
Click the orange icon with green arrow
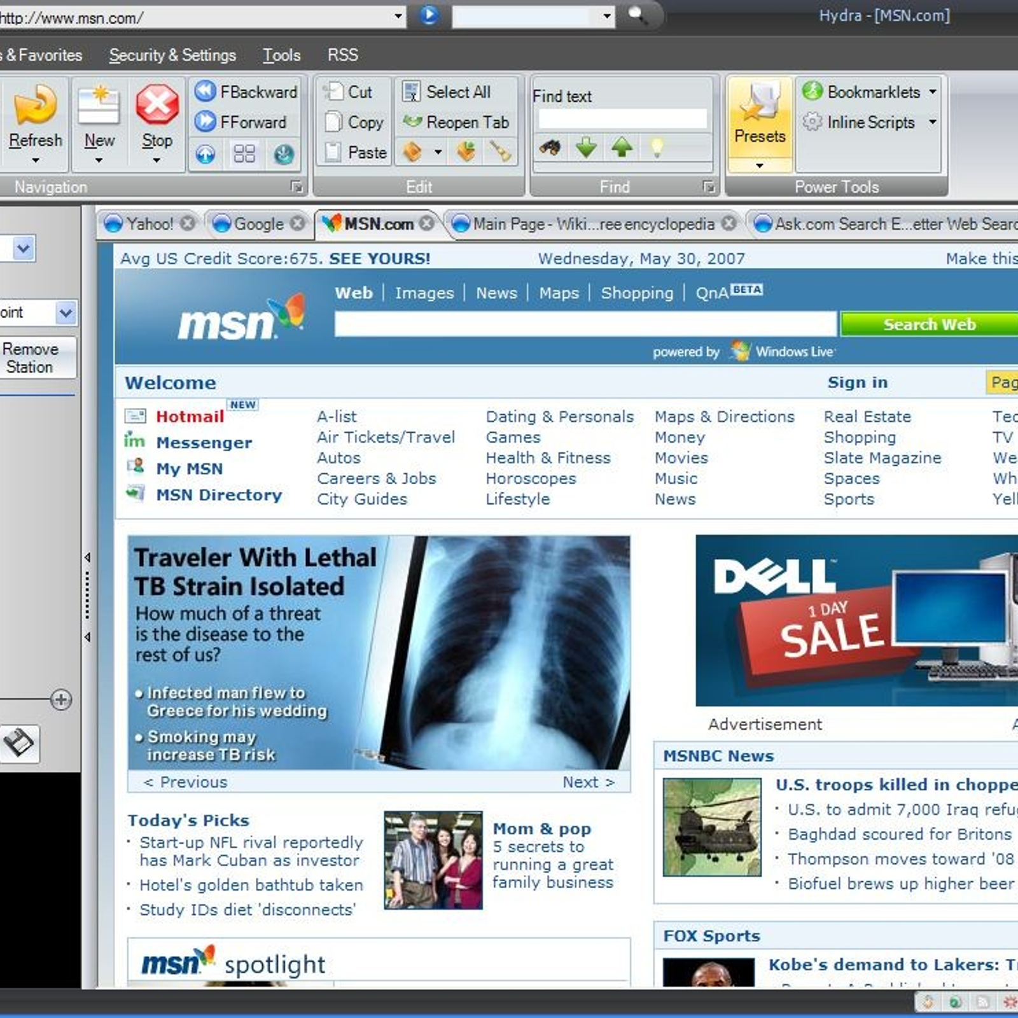point(466,151)
